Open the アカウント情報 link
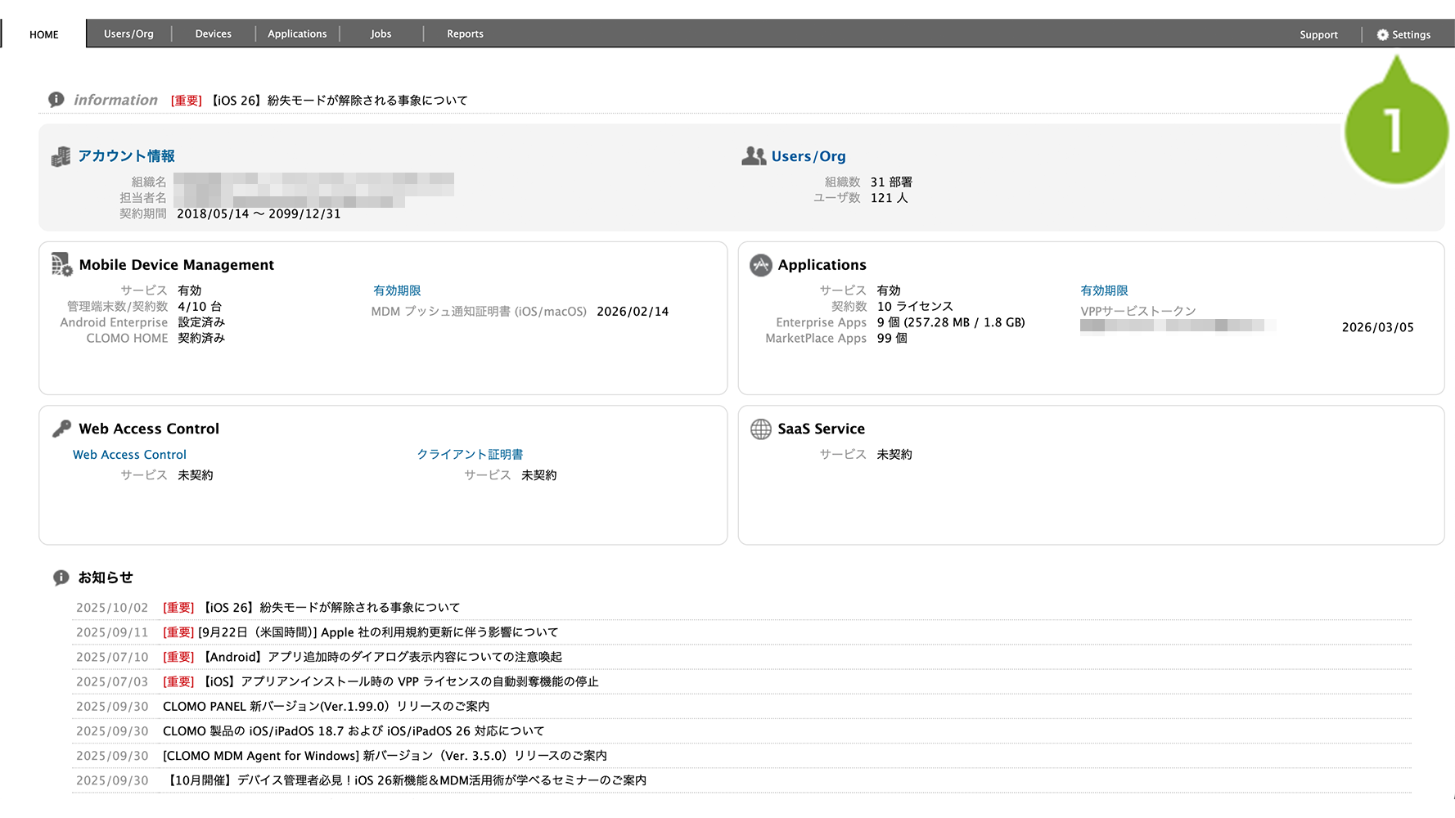 point(126,156)
